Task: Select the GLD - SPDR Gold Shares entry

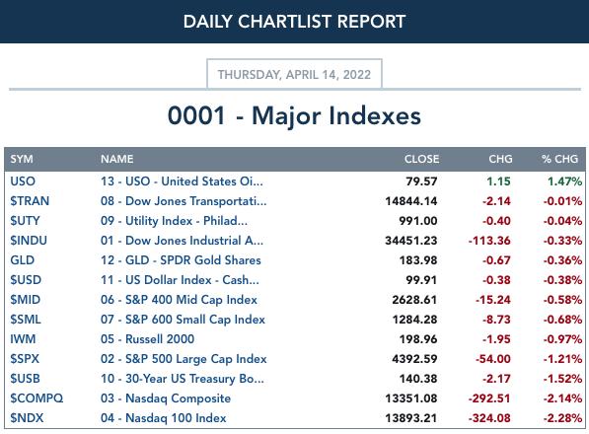Action: (x=181, y=260)
